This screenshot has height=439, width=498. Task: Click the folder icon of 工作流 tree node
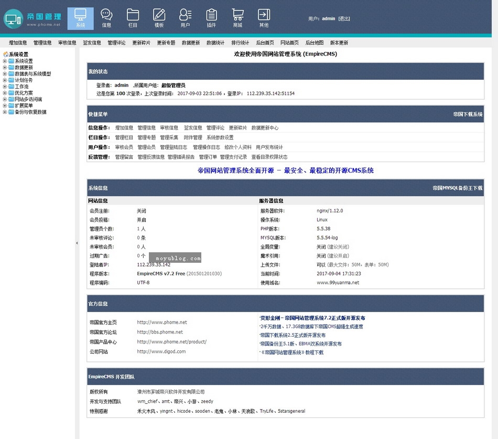point(11,87)
